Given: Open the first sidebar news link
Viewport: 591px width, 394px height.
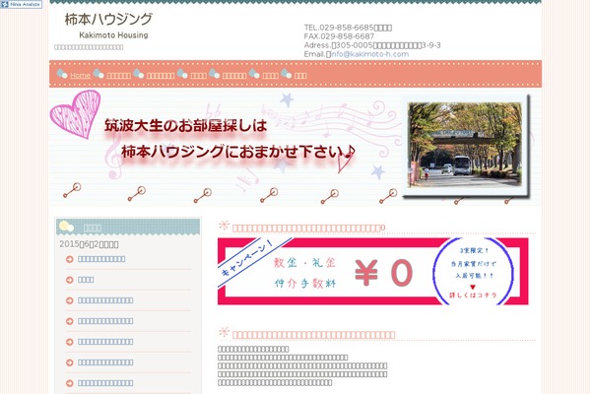Looking at the screenshot, I should [x=101, y=259].
